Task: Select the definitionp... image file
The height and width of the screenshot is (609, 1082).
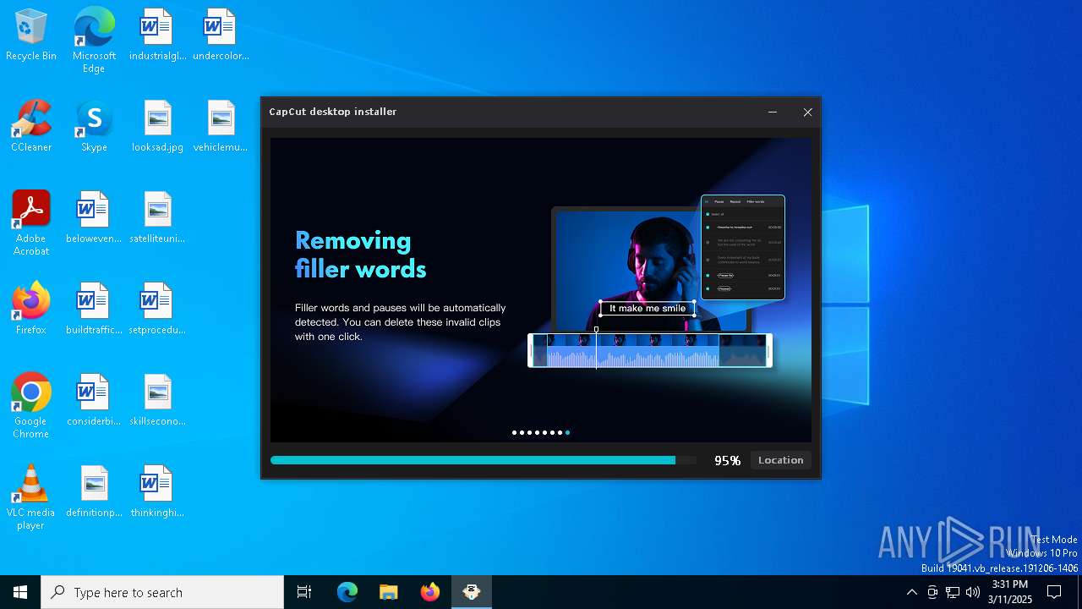Action: point(94,492)
